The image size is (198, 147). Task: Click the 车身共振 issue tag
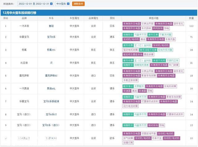tap(170, 39)
